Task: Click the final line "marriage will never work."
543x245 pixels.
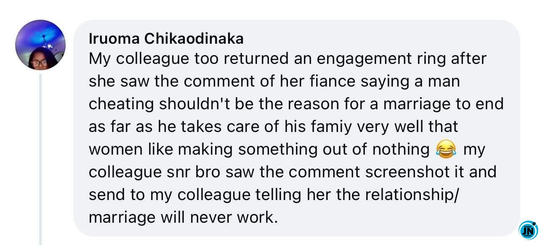Action: click(184, 218)
